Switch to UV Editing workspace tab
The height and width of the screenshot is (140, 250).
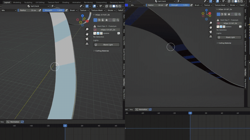(x=40, y=2)
